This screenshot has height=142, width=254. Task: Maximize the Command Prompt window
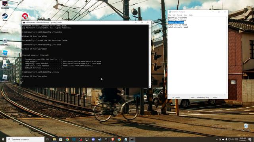coord(142,22)
